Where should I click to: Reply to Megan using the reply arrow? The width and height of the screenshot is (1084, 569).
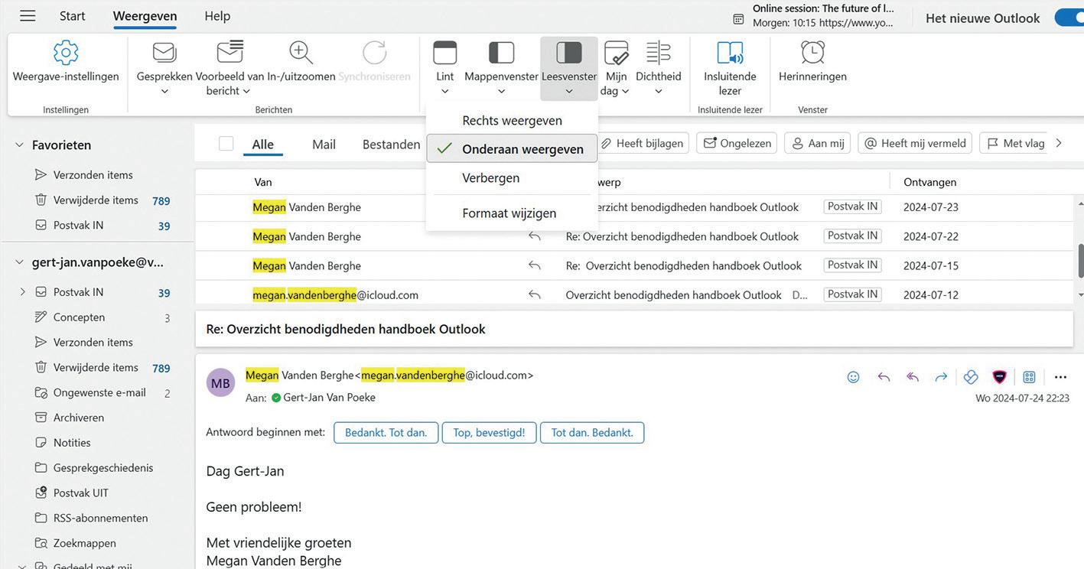tap(884, 377)
